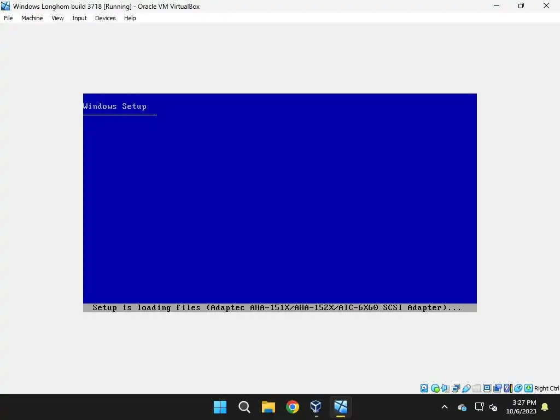The height and width of the screenshot is (420, 560).
Task: Click the USB device indicator icon
Action: pos(466,388)
